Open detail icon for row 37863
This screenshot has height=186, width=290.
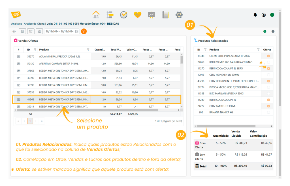(x=19, y=71)
